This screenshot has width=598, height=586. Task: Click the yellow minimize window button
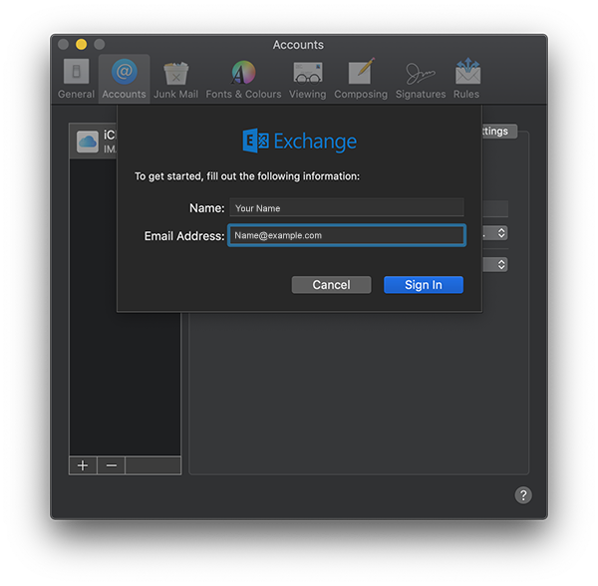[82, 45]
